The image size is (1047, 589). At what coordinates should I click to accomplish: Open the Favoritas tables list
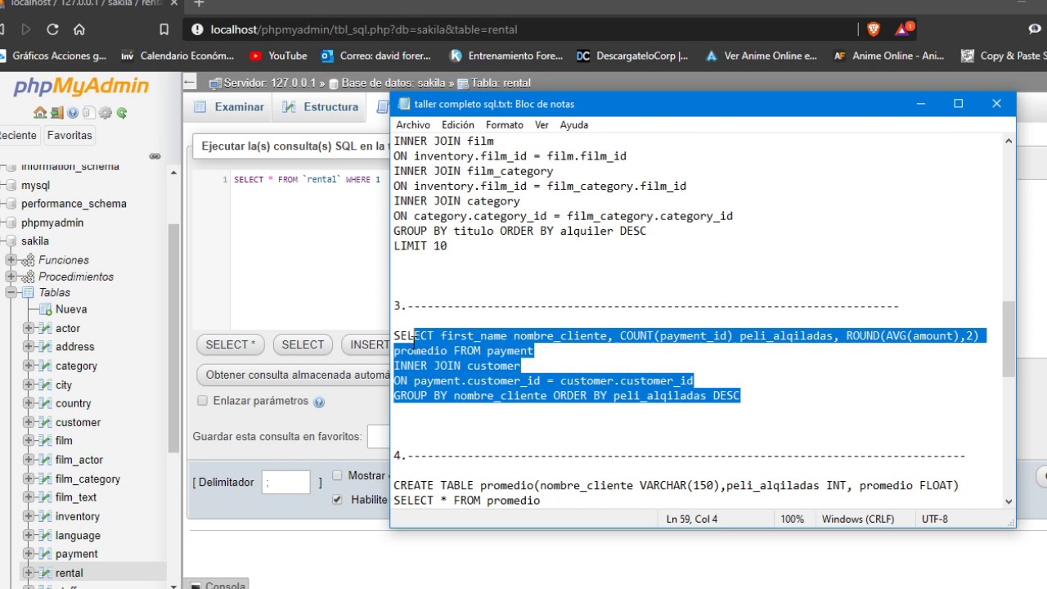pyautogui.click(x=70, y=136)
